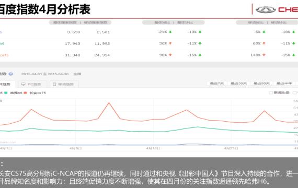Open the 全国 region selector
The height and width of the screenshot is (188, 298).
77,74
